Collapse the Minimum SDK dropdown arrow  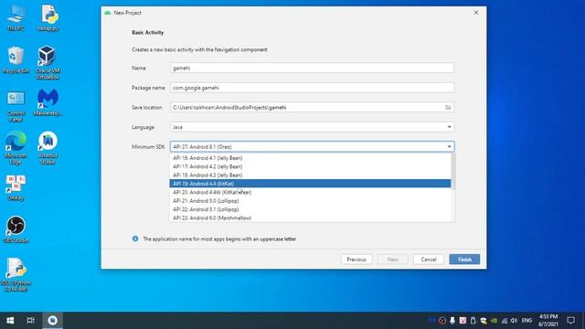point(449,146)
